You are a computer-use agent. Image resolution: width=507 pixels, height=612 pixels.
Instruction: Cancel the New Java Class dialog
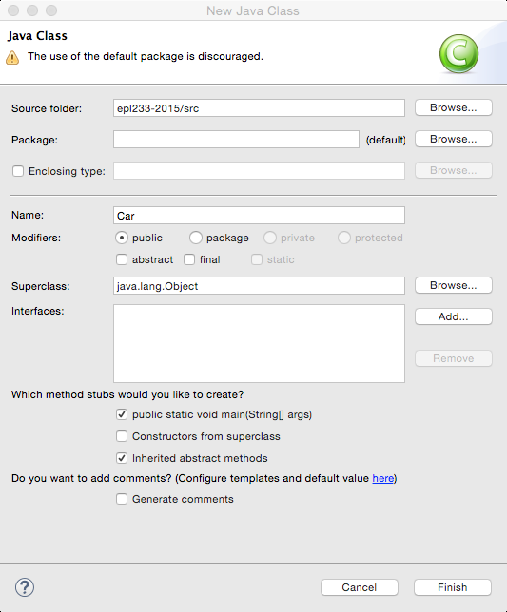click(x=360, y=587)
